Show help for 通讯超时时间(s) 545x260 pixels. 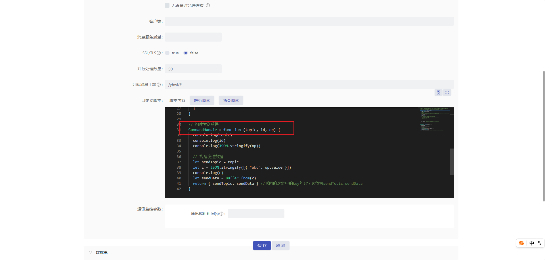tap(221, 214)
